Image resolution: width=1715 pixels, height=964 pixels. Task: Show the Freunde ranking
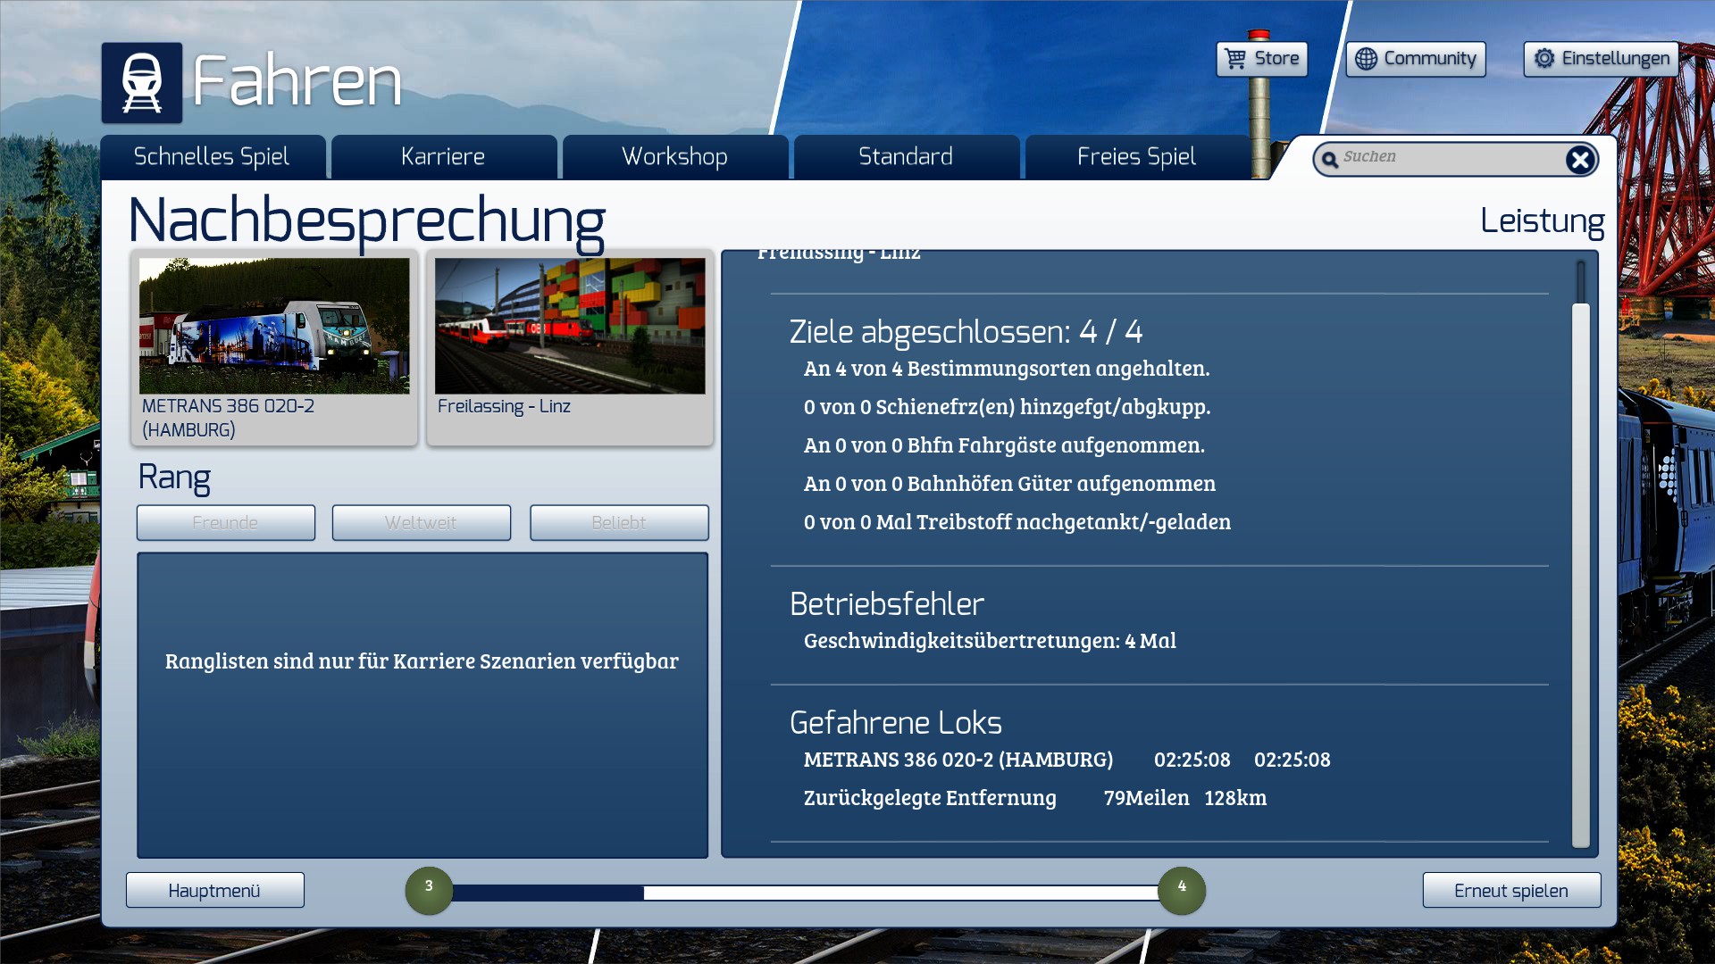click(x=225, y=523)
